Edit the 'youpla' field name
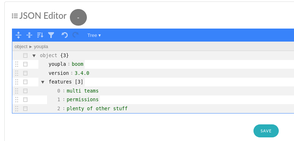Image resolution: width=294 pixels, height=141 pixels. pyautogui.click(x=57, y=64)
